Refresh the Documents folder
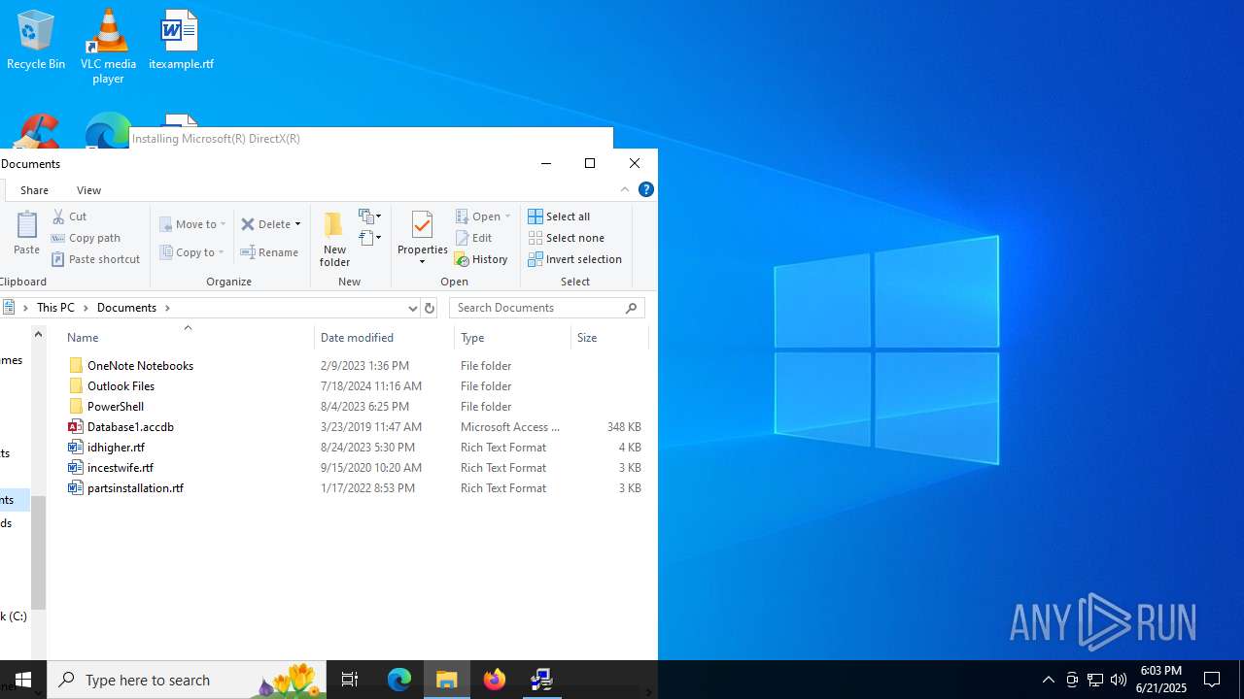The height and width of the screenshot is (699, 1244). click(429, 308)
